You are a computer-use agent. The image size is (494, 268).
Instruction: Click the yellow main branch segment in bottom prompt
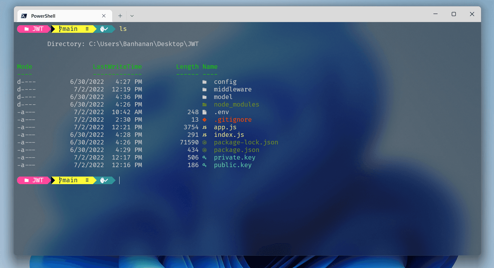pyautogui.click(x=73, y=180)
